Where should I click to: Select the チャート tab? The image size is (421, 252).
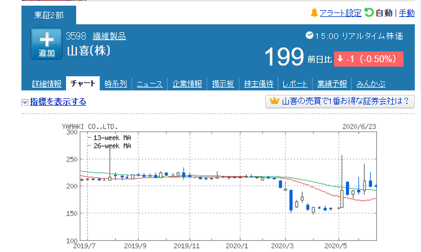point(83,84)
